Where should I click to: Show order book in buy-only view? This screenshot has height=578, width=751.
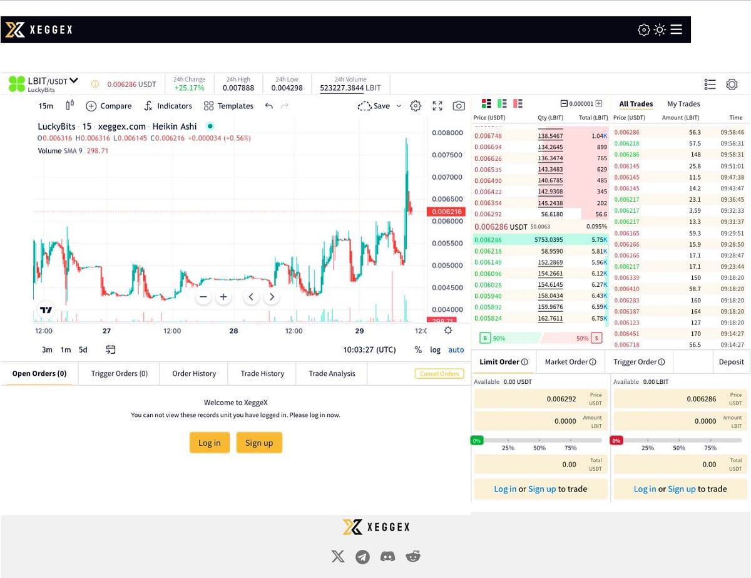click(x=501, y=102)
